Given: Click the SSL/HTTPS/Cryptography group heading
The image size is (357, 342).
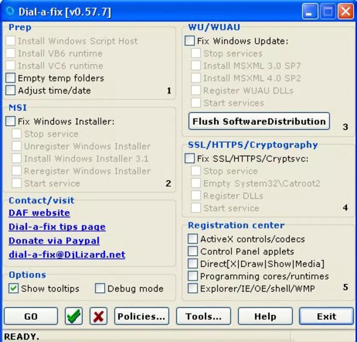Looking at the screenshot, I should (253, 145).
